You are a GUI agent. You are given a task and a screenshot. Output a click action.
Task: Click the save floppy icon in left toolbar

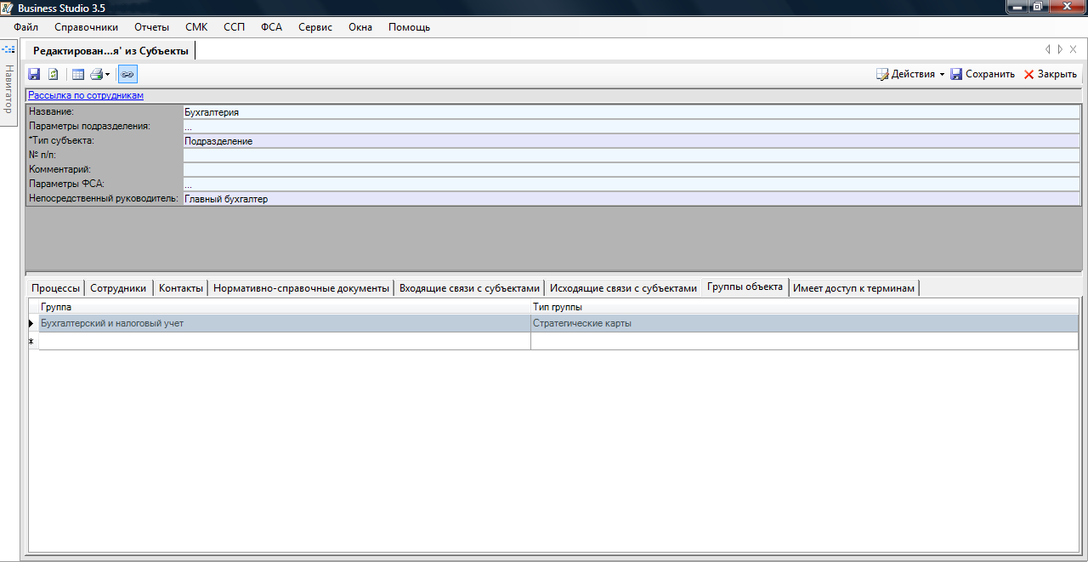pos(34,74)
